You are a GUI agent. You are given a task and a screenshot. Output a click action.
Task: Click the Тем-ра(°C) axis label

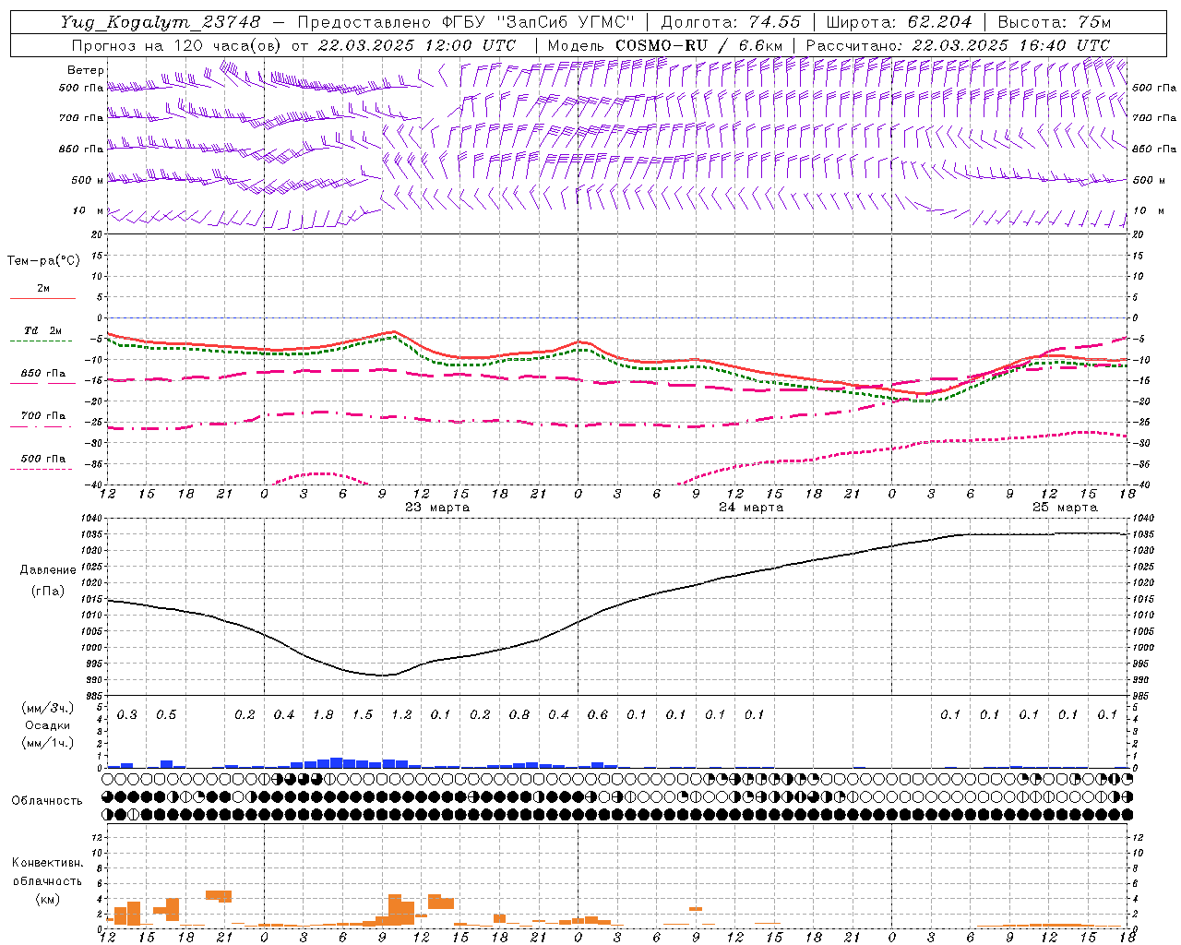[x=43, y=261]
